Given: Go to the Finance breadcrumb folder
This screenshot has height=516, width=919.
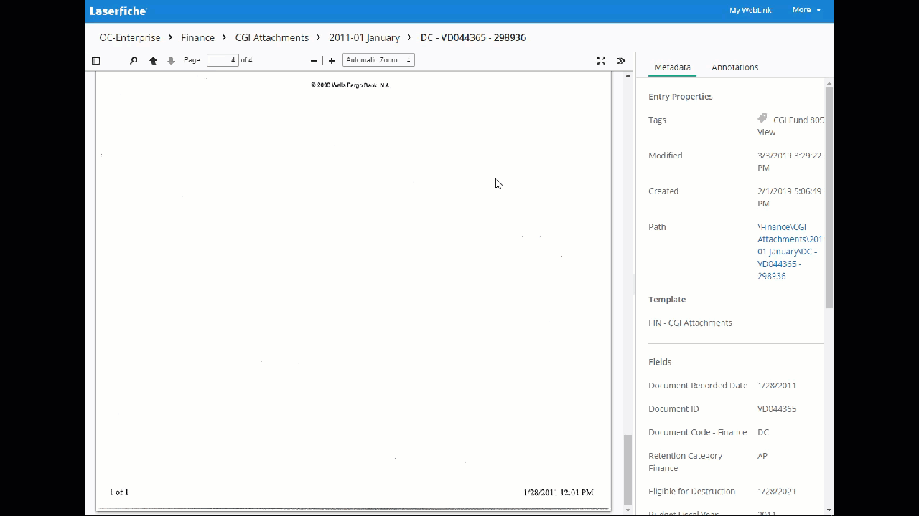Looking at the screenshot, I should (197, 37).
